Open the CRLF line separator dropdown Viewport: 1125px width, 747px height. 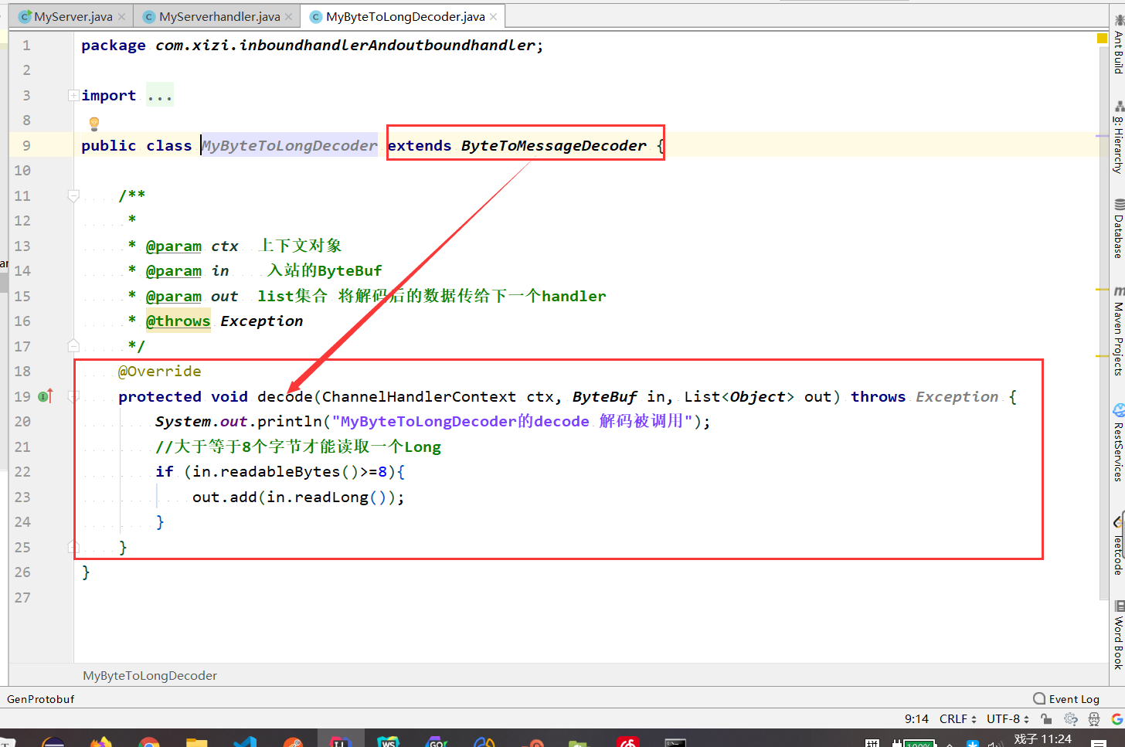point(958,719)
